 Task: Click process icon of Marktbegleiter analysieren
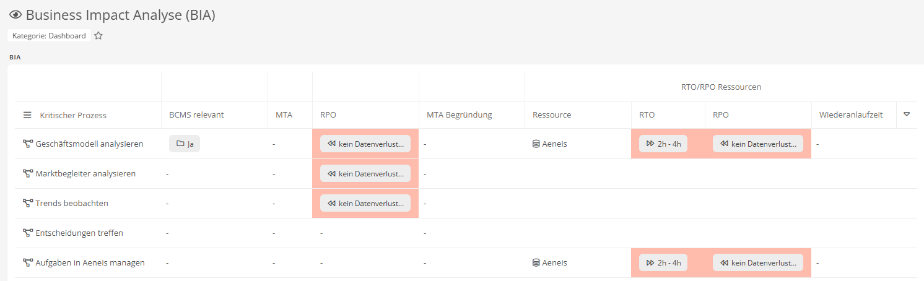click(28, 173)
